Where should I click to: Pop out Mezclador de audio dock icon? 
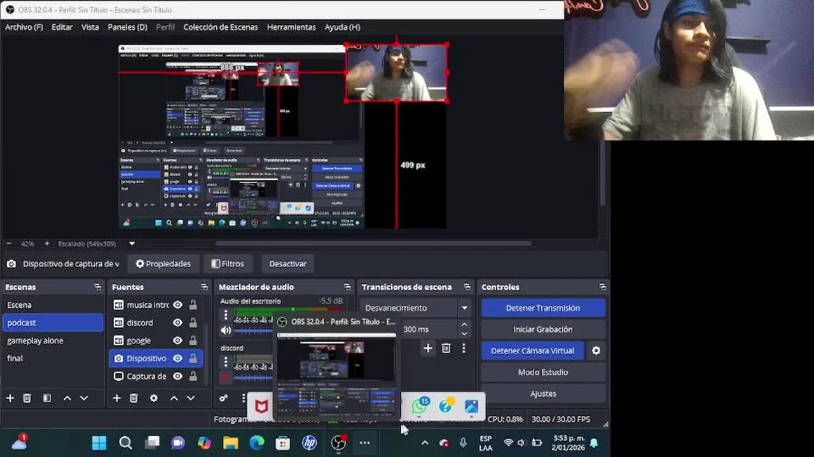pos(347,287)
